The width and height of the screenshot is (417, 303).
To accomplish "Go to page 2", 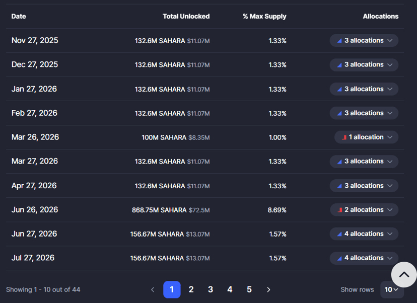I will 191,289.
